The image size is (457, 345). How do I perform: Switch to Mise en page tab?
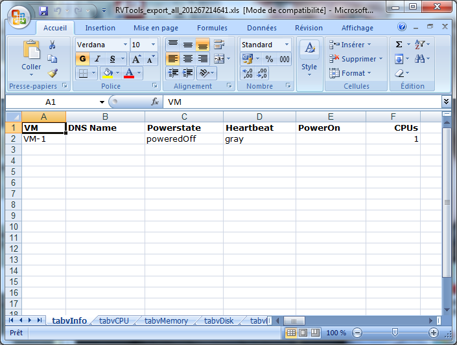[156, 28]
